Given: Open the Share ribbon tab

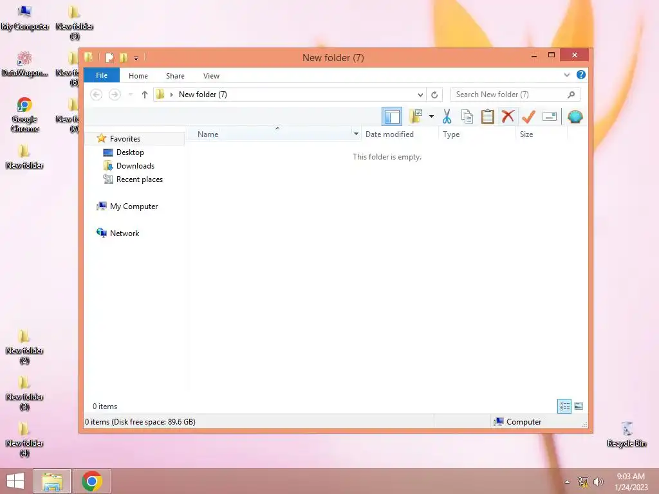Looking at the screenshot, I should 175,76.
